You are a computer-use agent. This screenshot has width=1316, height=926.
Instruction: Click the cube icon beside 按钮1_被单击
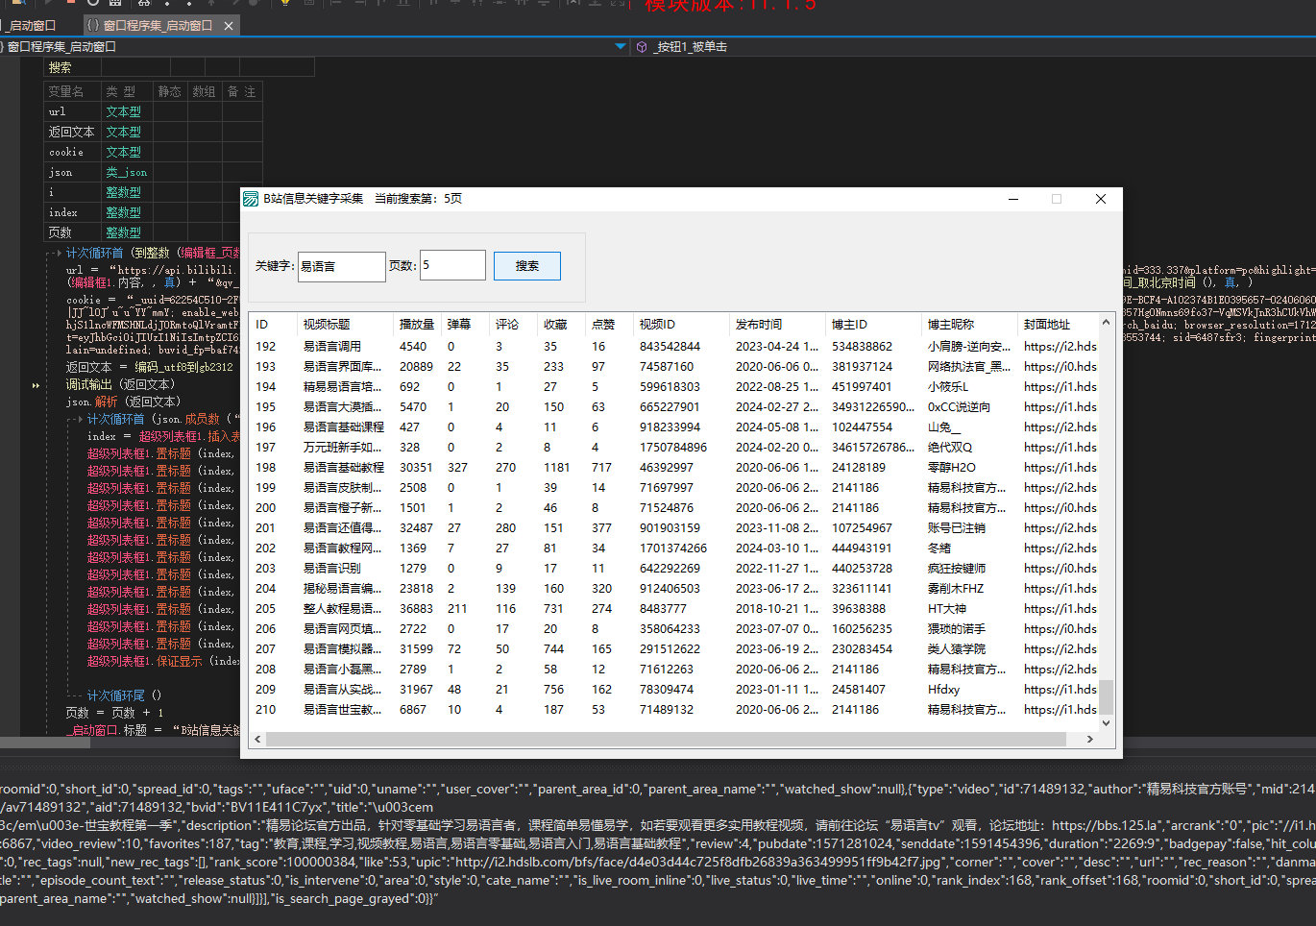pyautogui.click(x=642, y=47)
